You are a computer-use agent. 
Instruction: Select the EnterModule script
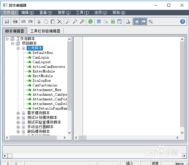44,71
